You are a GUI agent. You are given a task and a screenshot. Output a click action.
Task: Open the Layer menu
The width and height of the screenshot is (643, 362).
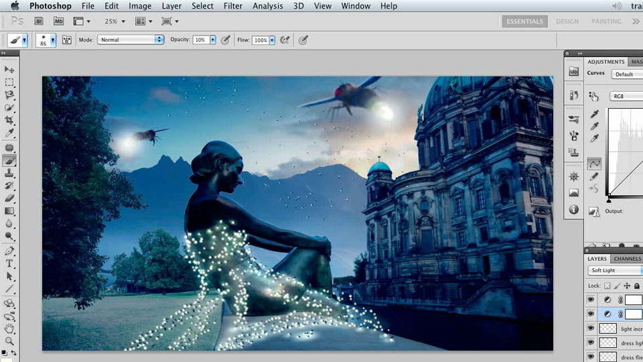(171, 6)
